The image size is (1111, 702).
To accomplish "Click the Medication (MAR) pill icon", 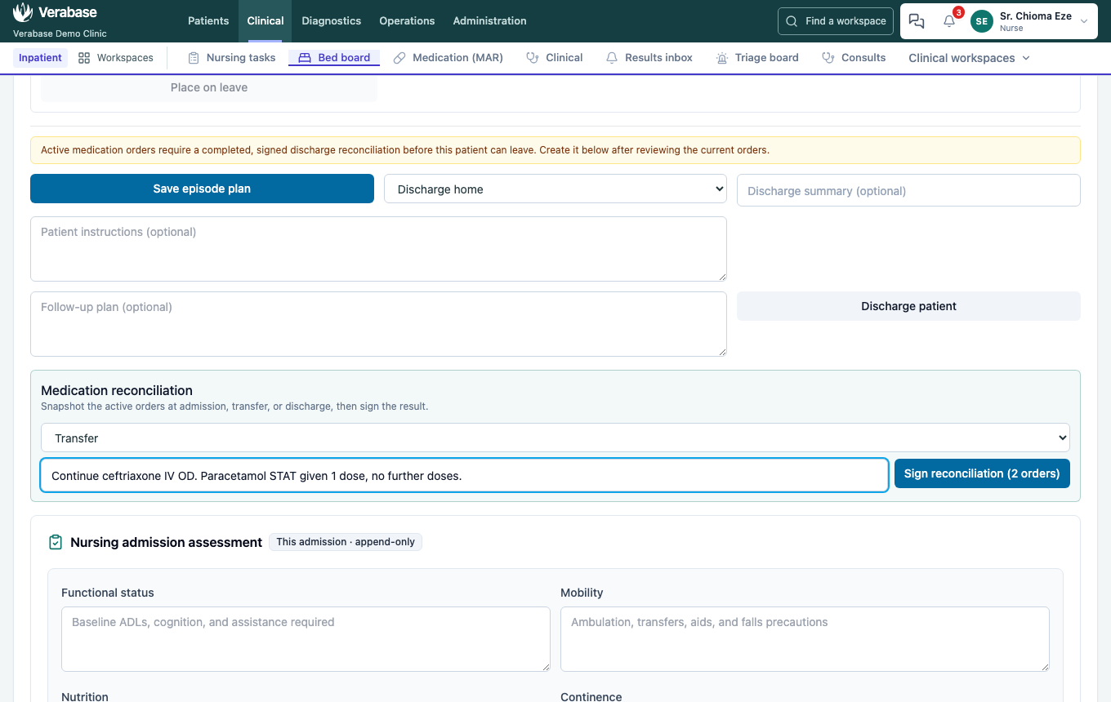I will coord(399,58).
